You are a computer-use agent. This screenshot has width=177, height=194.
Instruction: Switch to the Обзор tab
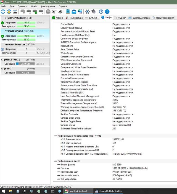57,18
